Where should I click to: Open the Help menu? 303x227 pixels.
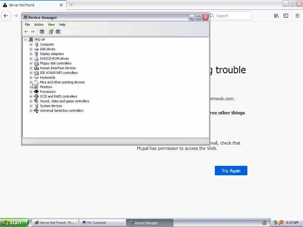click(x=62, y=25)
